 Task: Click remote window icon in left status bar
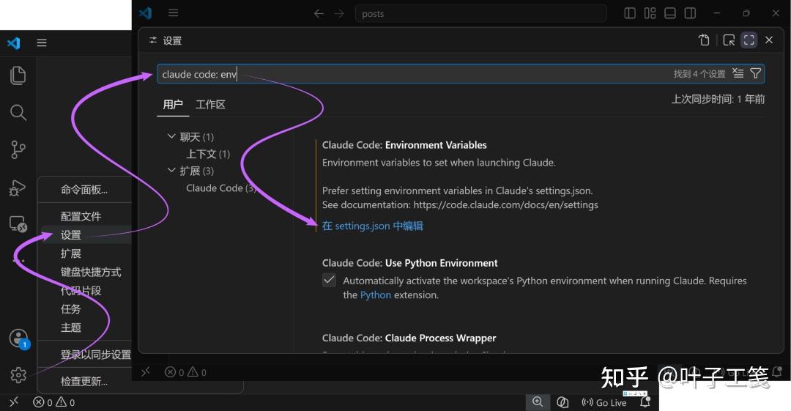[14, 402]
